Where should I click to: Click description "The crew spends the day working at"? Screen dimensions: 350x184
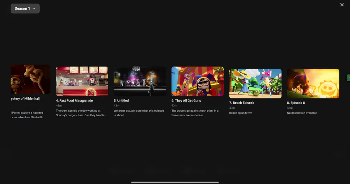coord(78,111)
